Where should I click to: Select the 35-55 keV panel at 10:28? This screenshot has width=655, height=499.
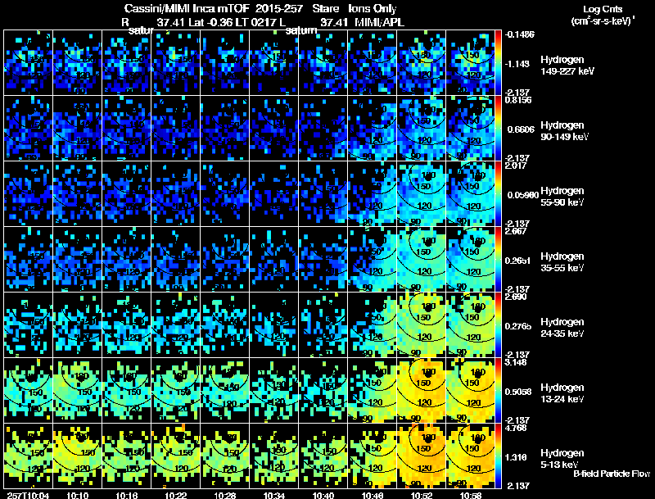pyautogui.click(x=224, y=260)
